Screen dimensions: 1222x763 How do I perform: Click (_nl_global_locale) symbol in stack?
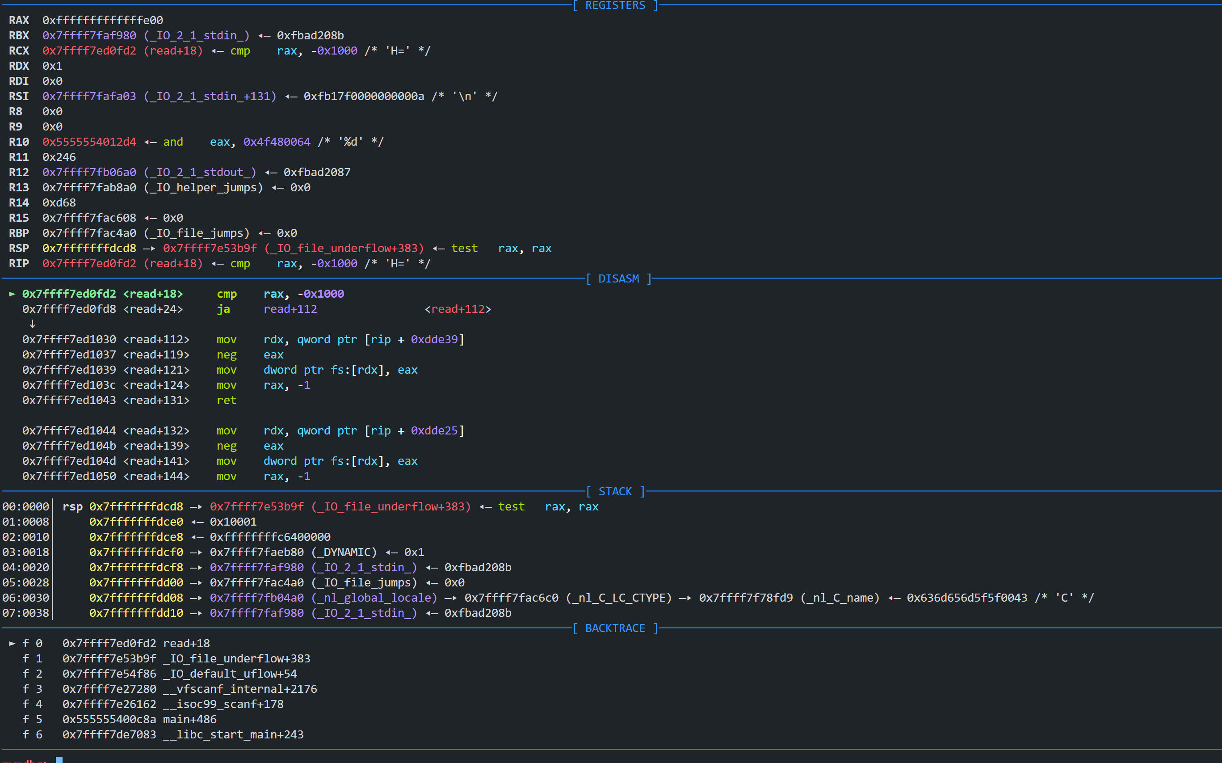click(x=374, y=598)
